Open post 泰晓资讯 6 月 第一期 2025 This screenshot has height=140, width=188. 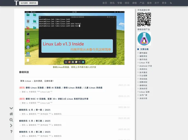[35, 110]
